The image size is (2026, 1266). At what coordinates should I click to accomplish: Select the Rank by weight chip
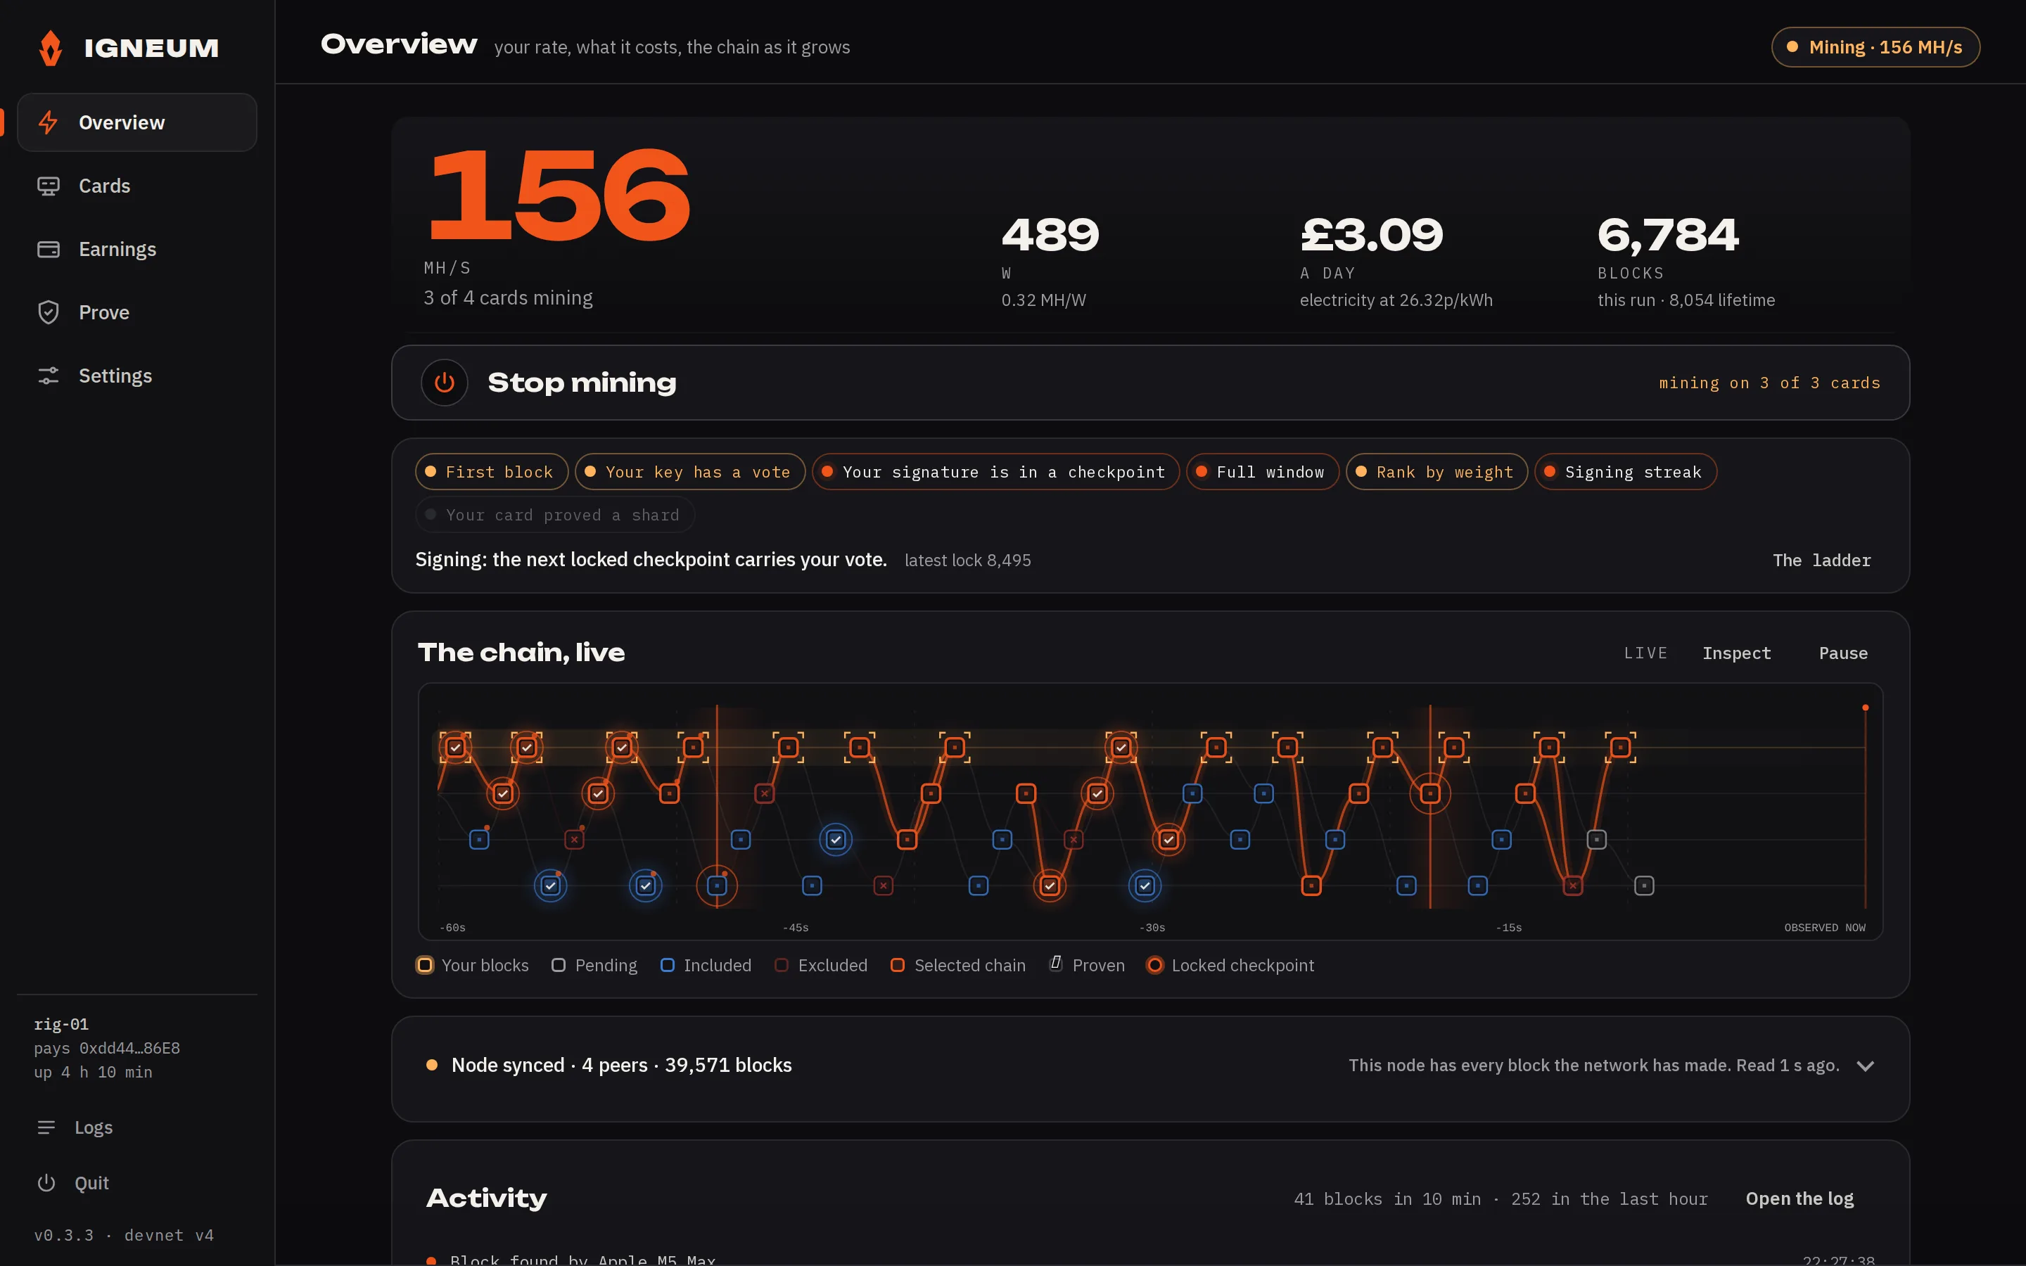coord(1436,472)
